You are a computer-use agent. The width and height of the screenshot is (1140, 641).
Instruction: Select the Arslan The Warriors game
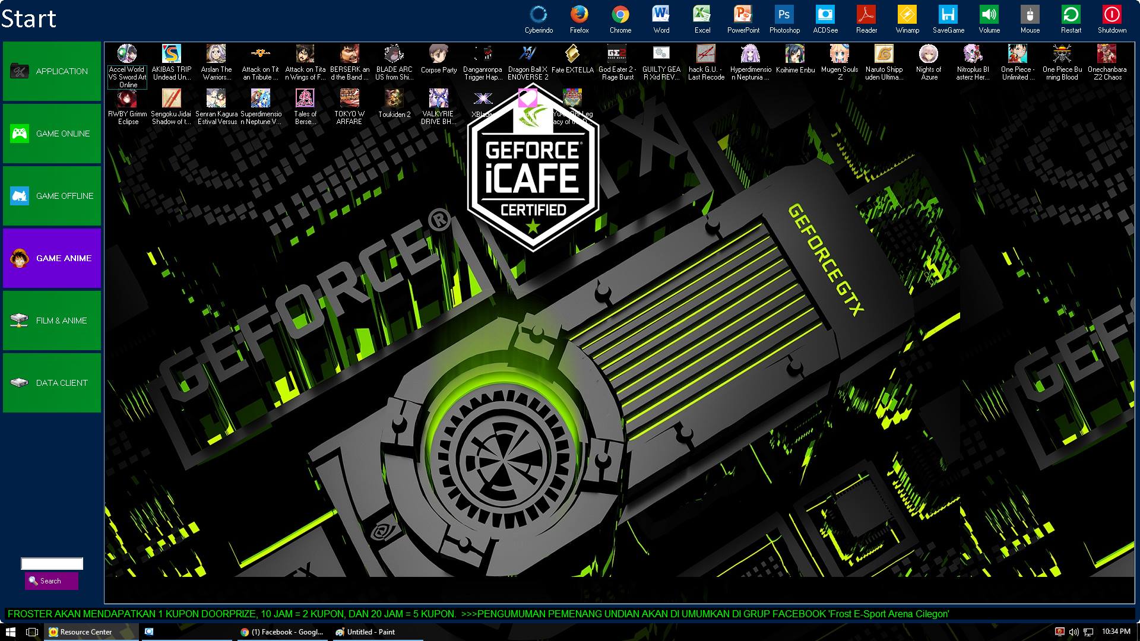[216, 63]
